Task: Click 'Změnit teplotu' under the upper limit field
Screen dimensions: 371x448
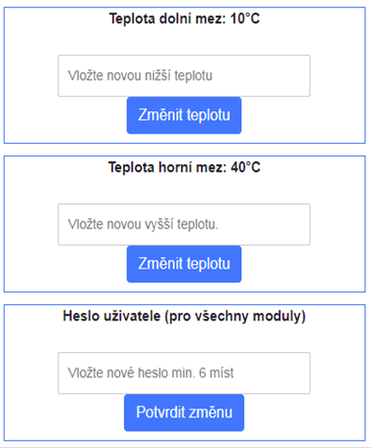Action: pos(184,264)
